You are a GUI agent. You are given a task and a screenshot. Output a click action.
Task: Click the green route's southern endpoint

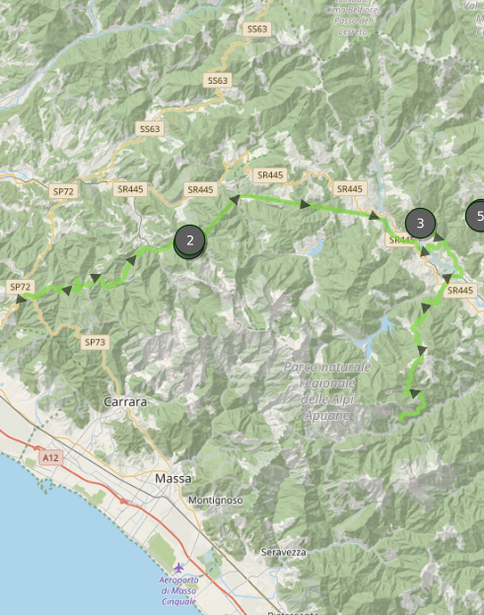401,419
